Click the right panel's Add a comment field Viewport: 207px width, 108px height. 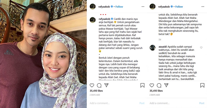coord(174,103)
